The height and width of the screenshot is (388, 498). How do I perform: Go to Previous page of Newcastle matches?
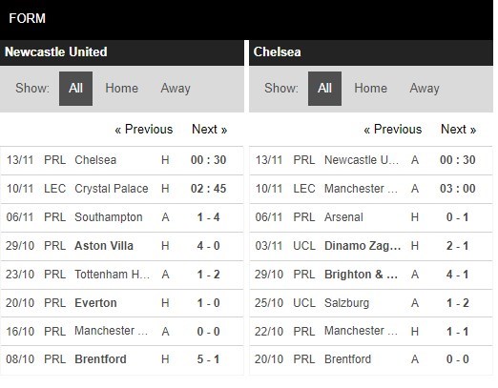coord(144,130)
